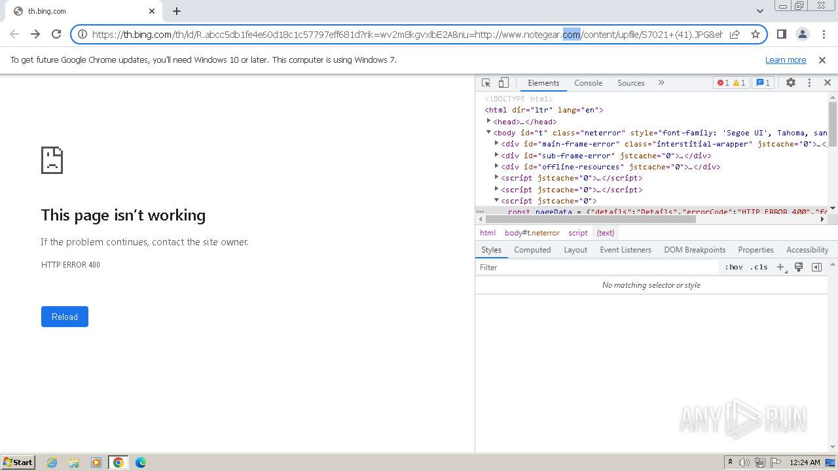Collapse the opened script node
The image size is (838, 471).
click(x=496, y=200)
